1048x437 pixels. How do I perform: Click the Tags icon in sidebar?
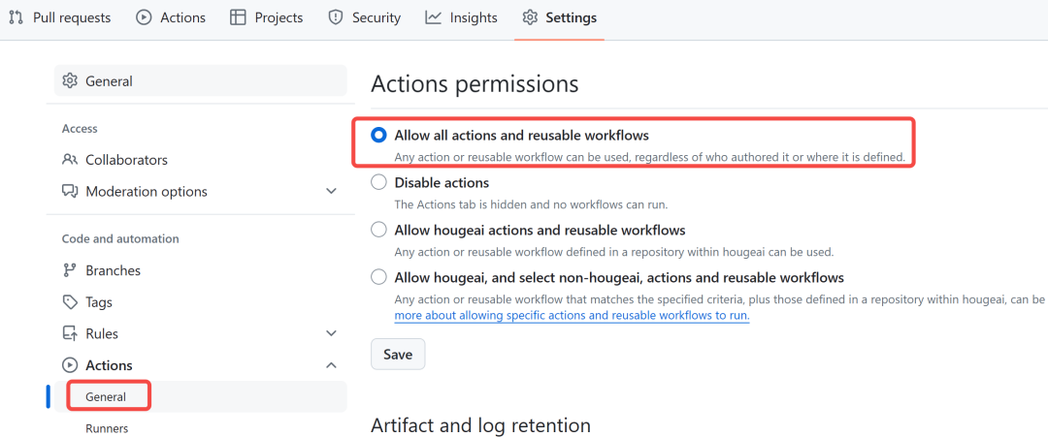coord(70,302)
